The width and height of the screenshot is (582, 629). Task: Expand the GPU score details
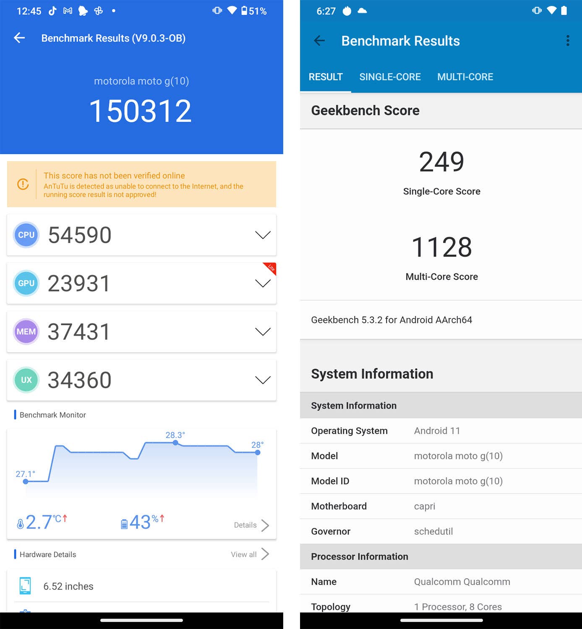click(262, 283)
